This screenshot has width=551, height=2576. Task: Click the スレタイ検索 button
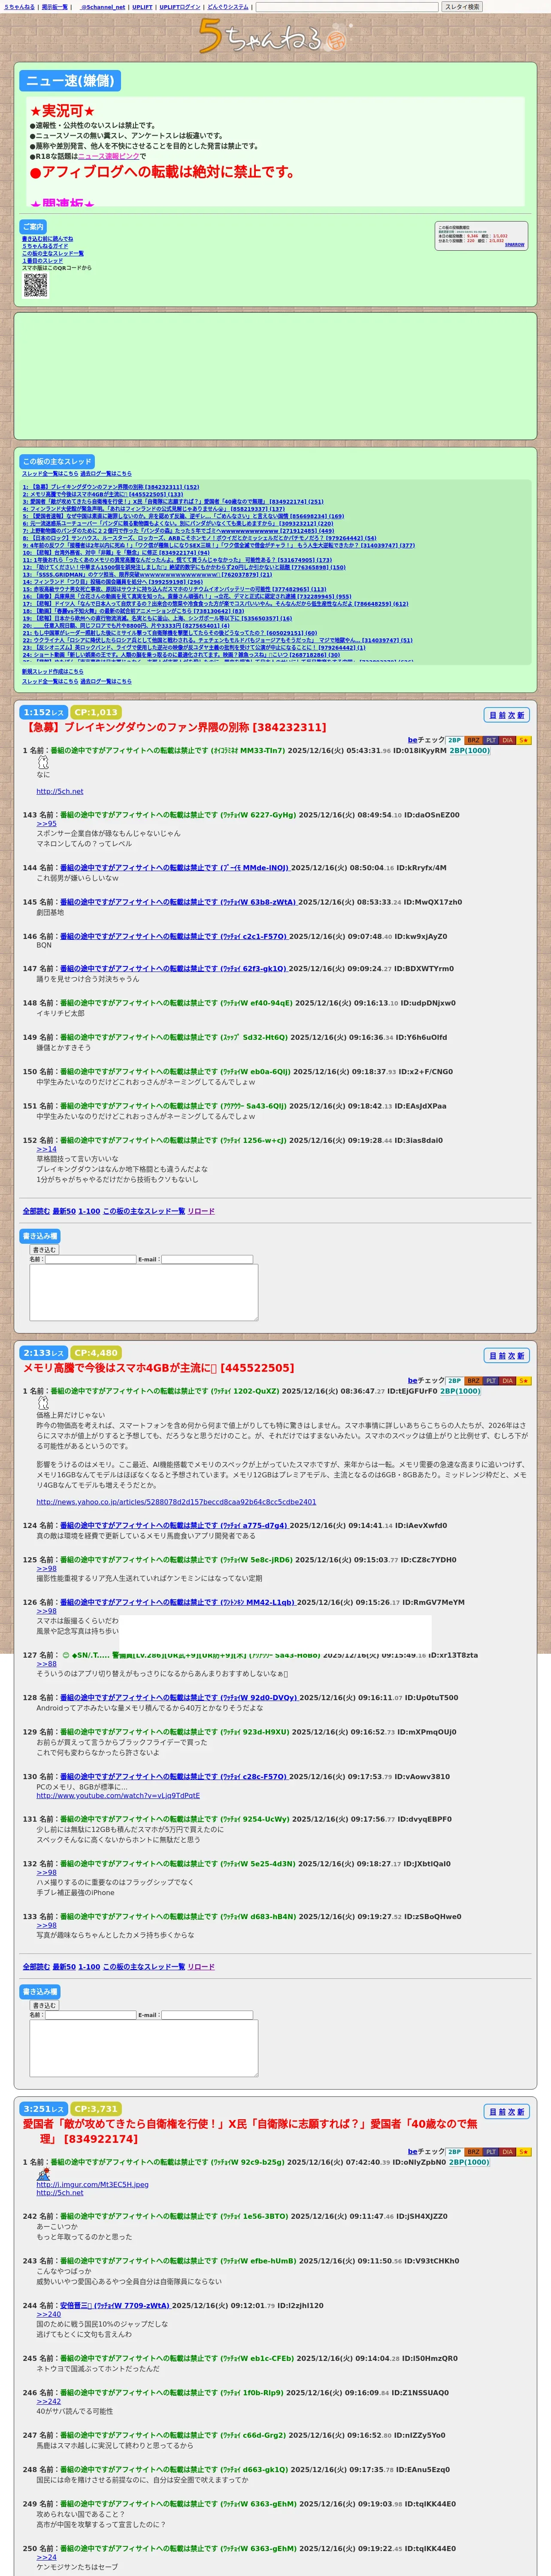point(462,7)
